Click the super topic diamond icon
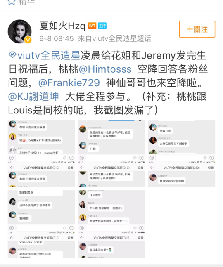 [x=12, y=55]
